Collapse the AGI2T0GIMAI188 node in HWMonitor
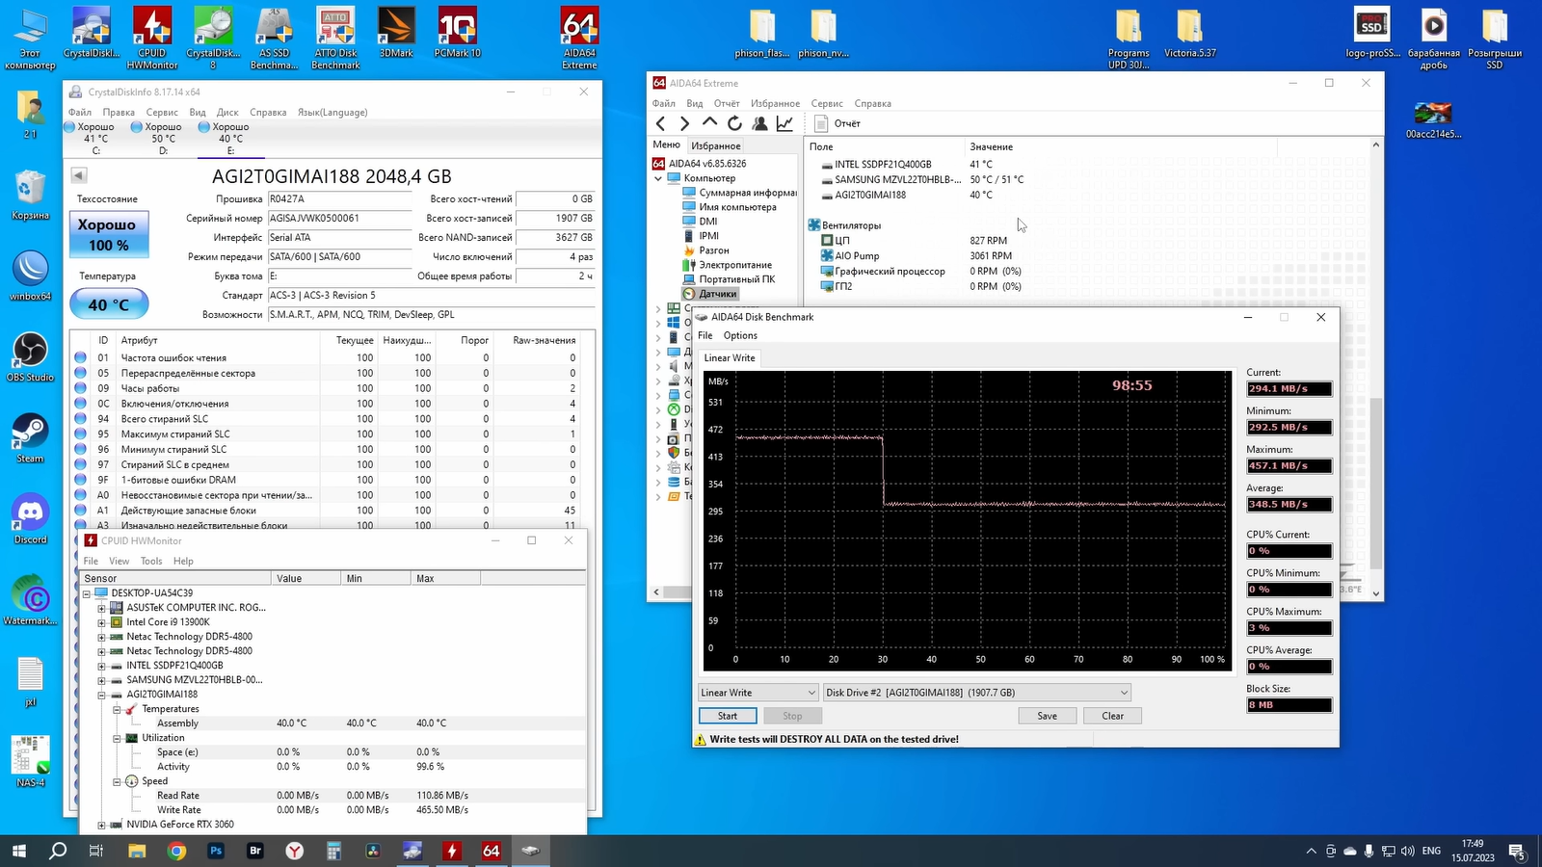 (101, 695)
